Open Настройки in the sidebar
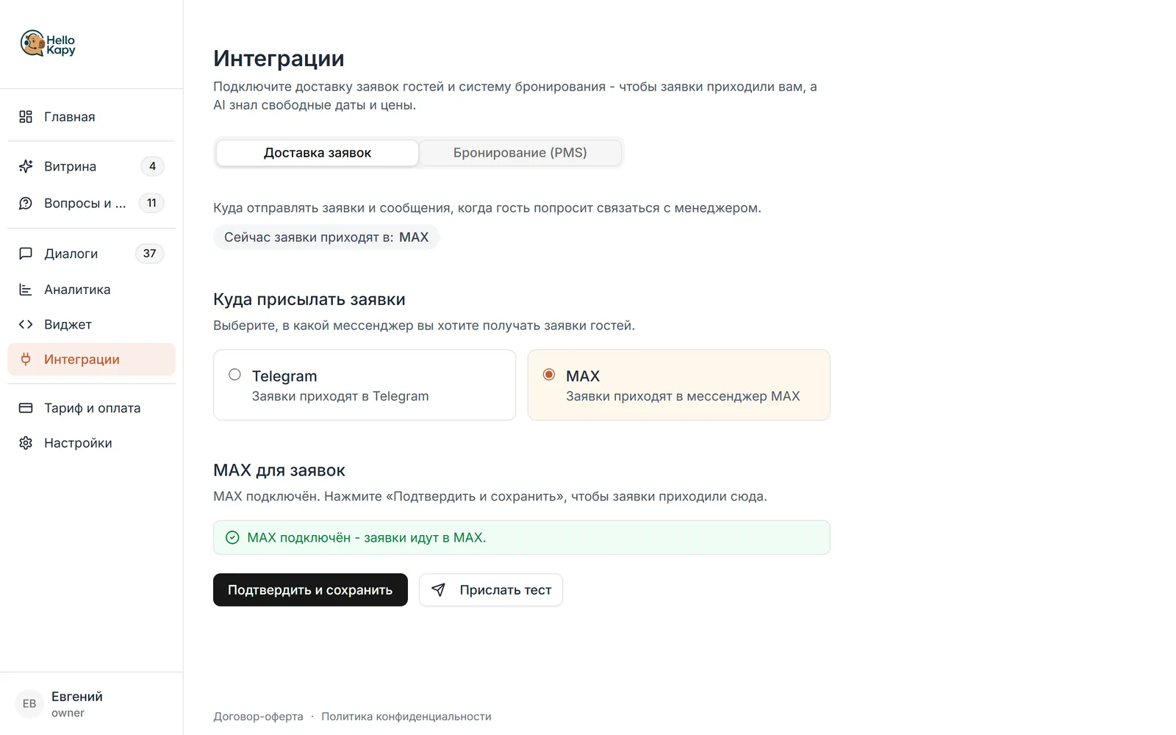This screenshot has width=1176, height=735. pos(91,443)
